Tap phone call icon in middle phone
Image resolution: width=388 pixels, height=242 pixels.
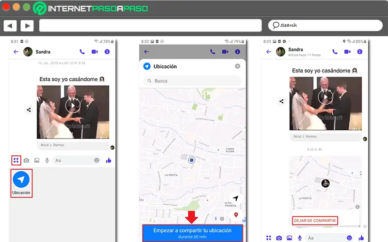tap(212, 52)
